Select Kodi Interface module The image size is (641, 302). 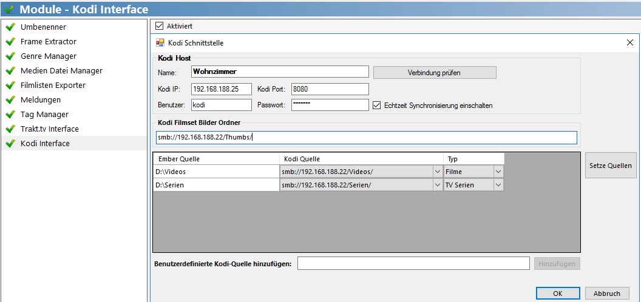73,144
